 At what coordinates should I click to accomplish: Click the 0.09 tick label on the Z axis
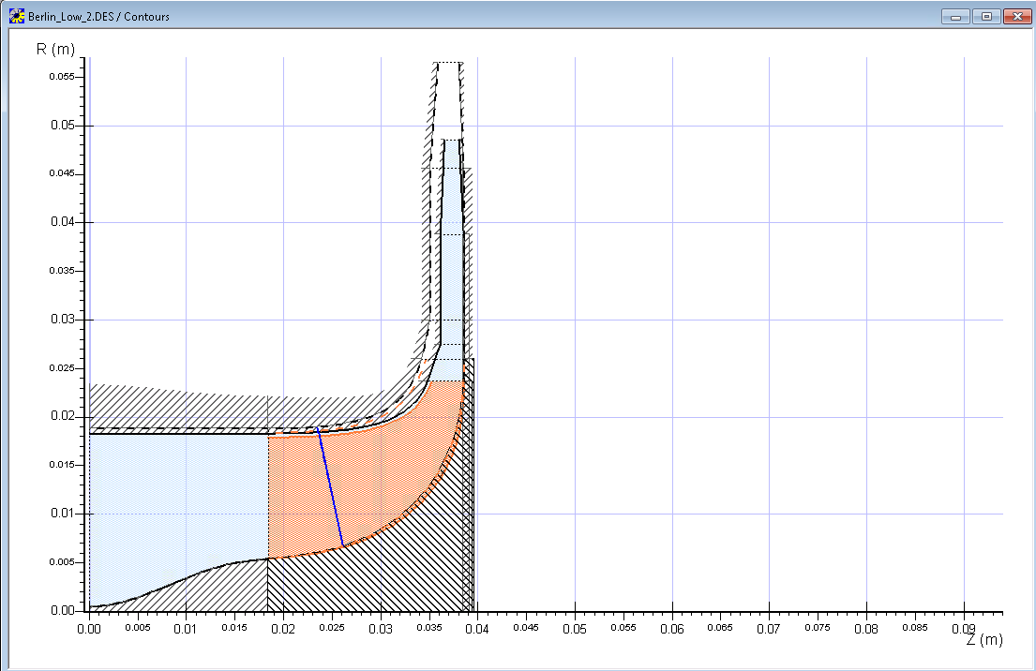click(963, 627)
